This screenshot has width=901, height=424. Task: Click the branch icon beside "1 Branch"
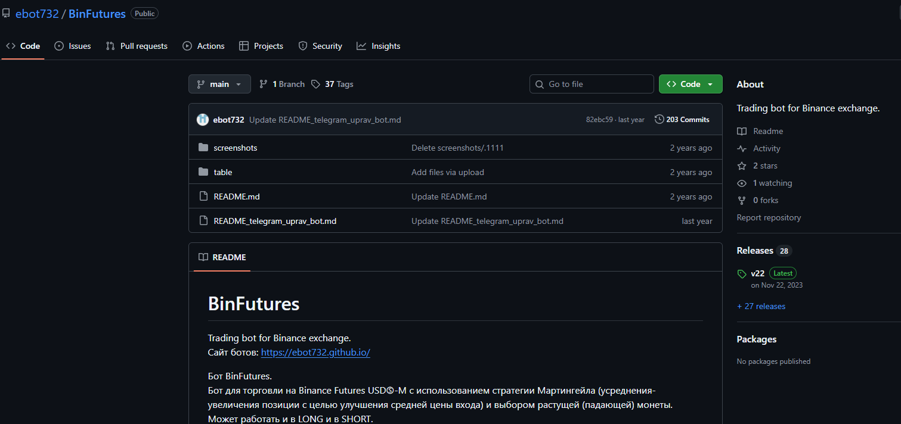(x=263, y=83)
